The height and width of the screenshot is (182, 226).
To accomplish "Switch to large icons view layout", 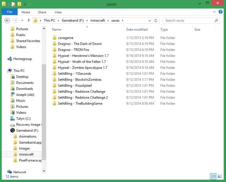I will tap(219, 177).
